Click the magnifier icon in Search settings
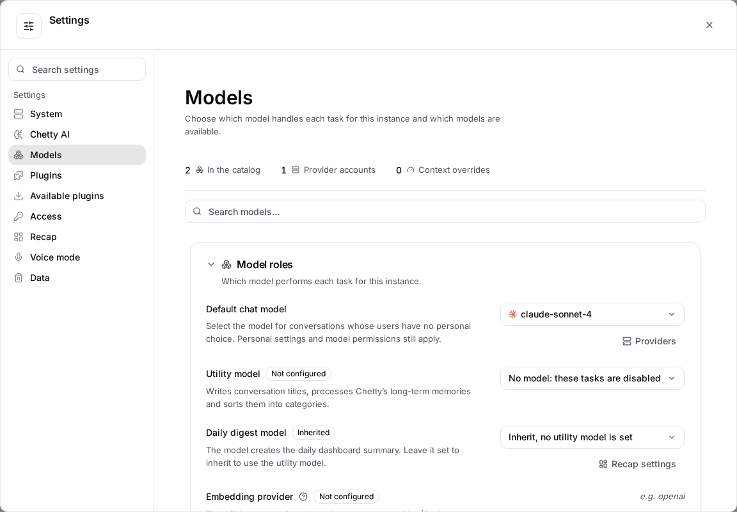Viewport: 737px width, 512px height. point(20,70)
